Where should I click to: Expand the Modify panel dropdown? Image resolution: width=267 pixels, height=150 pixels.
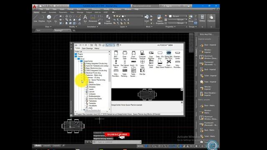[x=73, y=27]
